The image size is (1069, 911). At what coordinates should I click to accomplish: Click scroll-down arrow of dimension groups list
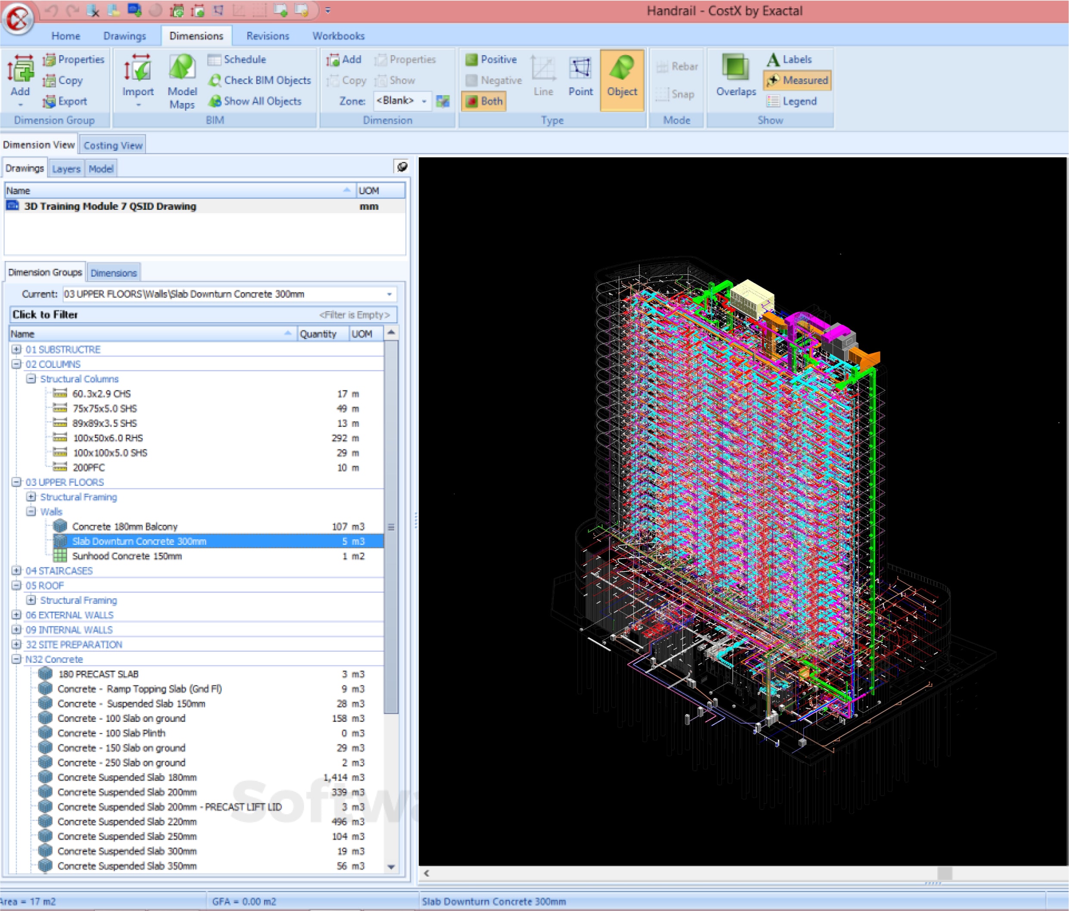point(391,867)
